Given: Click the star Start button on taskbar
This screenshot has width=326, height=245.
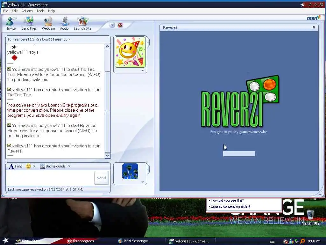Looking at the screenshot, I should coord(5,241).
